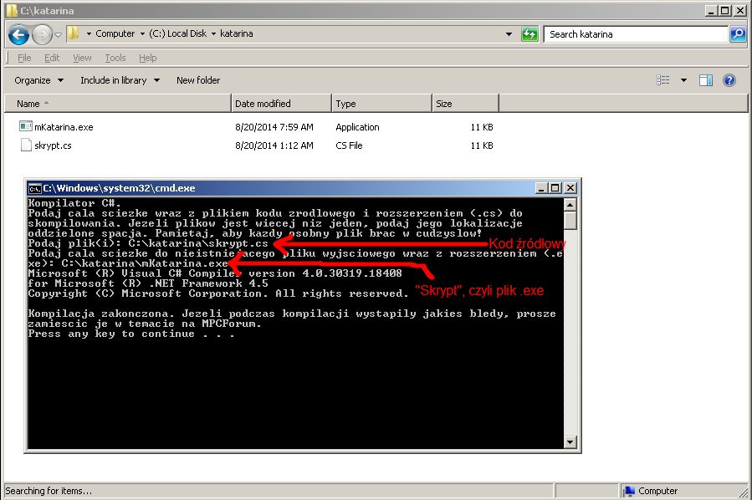Sort by the Name column header
The width and height of the screenshot is (752, 500).
pyautogui.click(x=117, y=104)
